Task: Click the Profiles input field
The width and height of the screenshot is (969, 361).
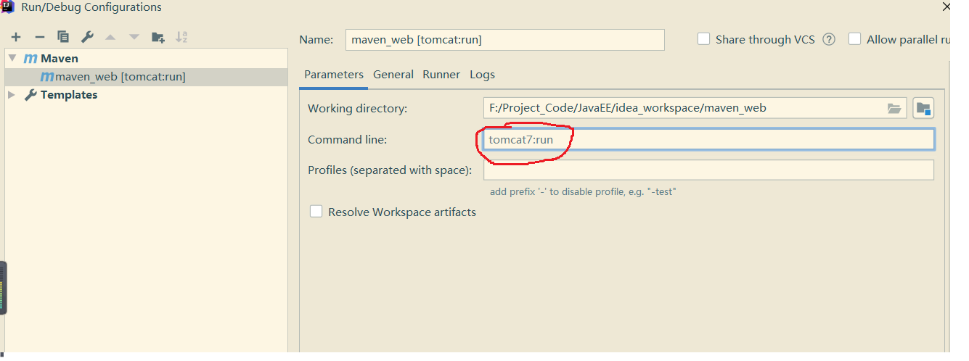Action: (708, 170)
